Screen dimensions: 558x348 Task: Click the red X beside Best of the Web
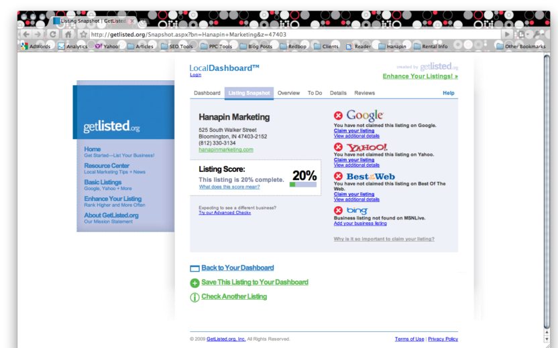(x=338, y=176)
